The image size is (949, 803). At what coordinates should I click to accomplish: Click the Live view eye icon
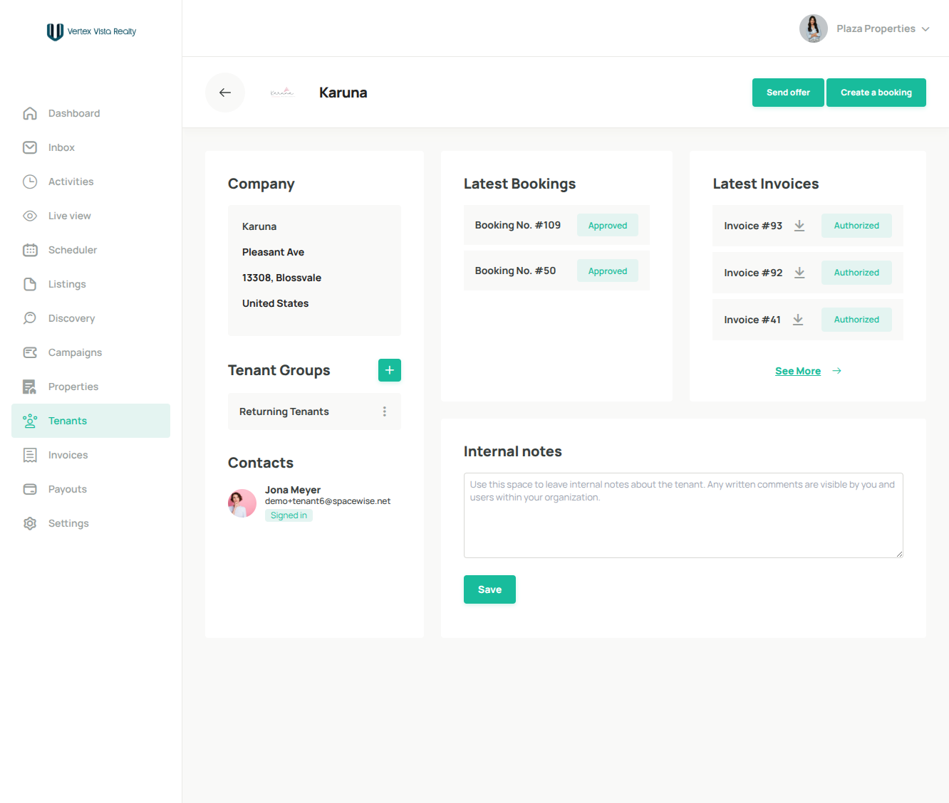30,216
